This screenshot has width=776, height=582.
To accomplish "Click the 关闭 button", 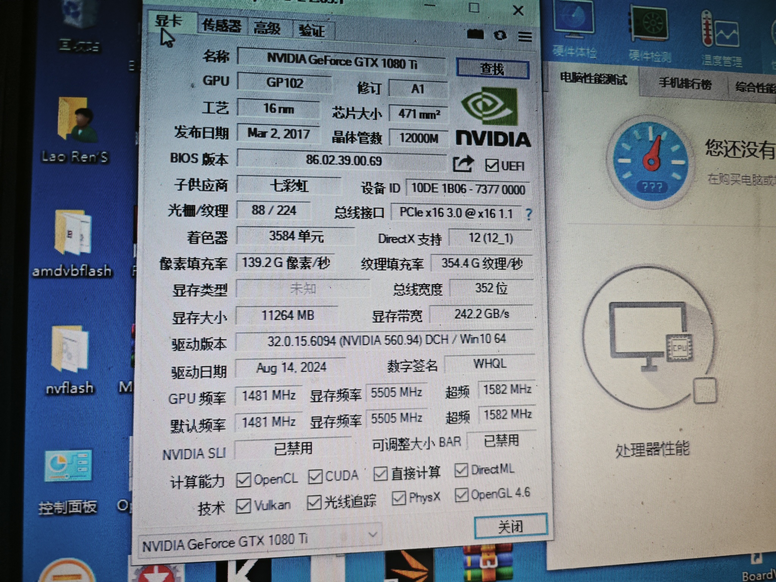I will 510,526.
